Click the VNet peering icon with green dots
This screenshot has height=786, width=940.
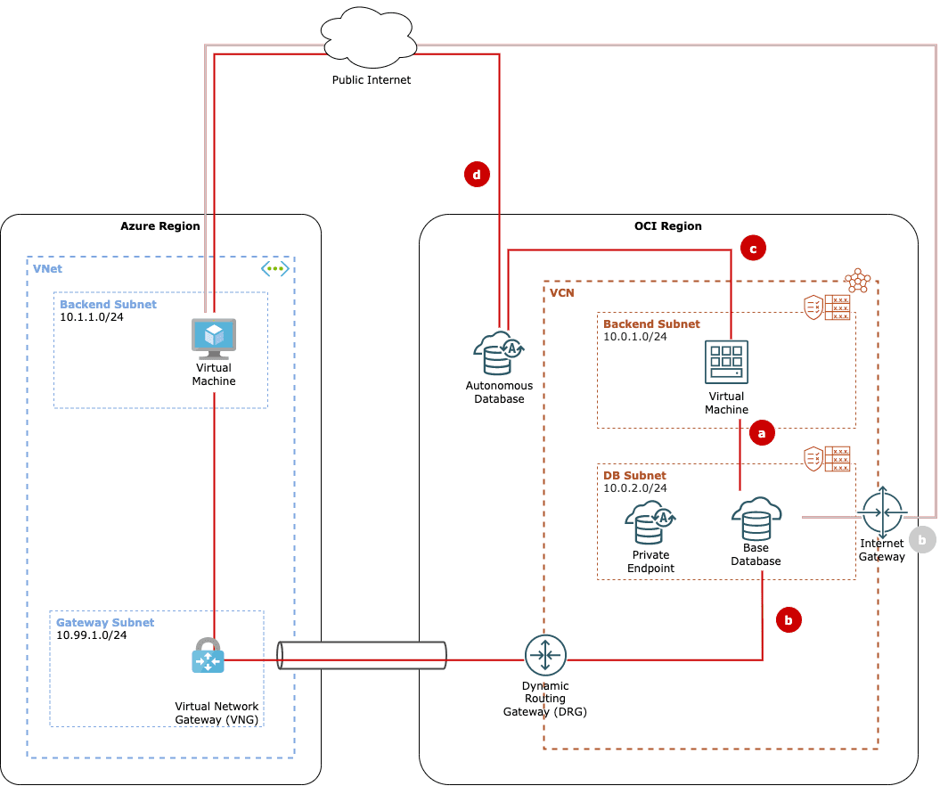275,268
